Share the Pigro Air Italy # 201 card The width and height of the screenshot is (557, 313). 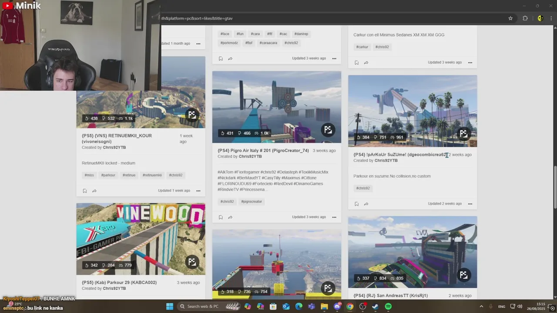coord(230,217)
